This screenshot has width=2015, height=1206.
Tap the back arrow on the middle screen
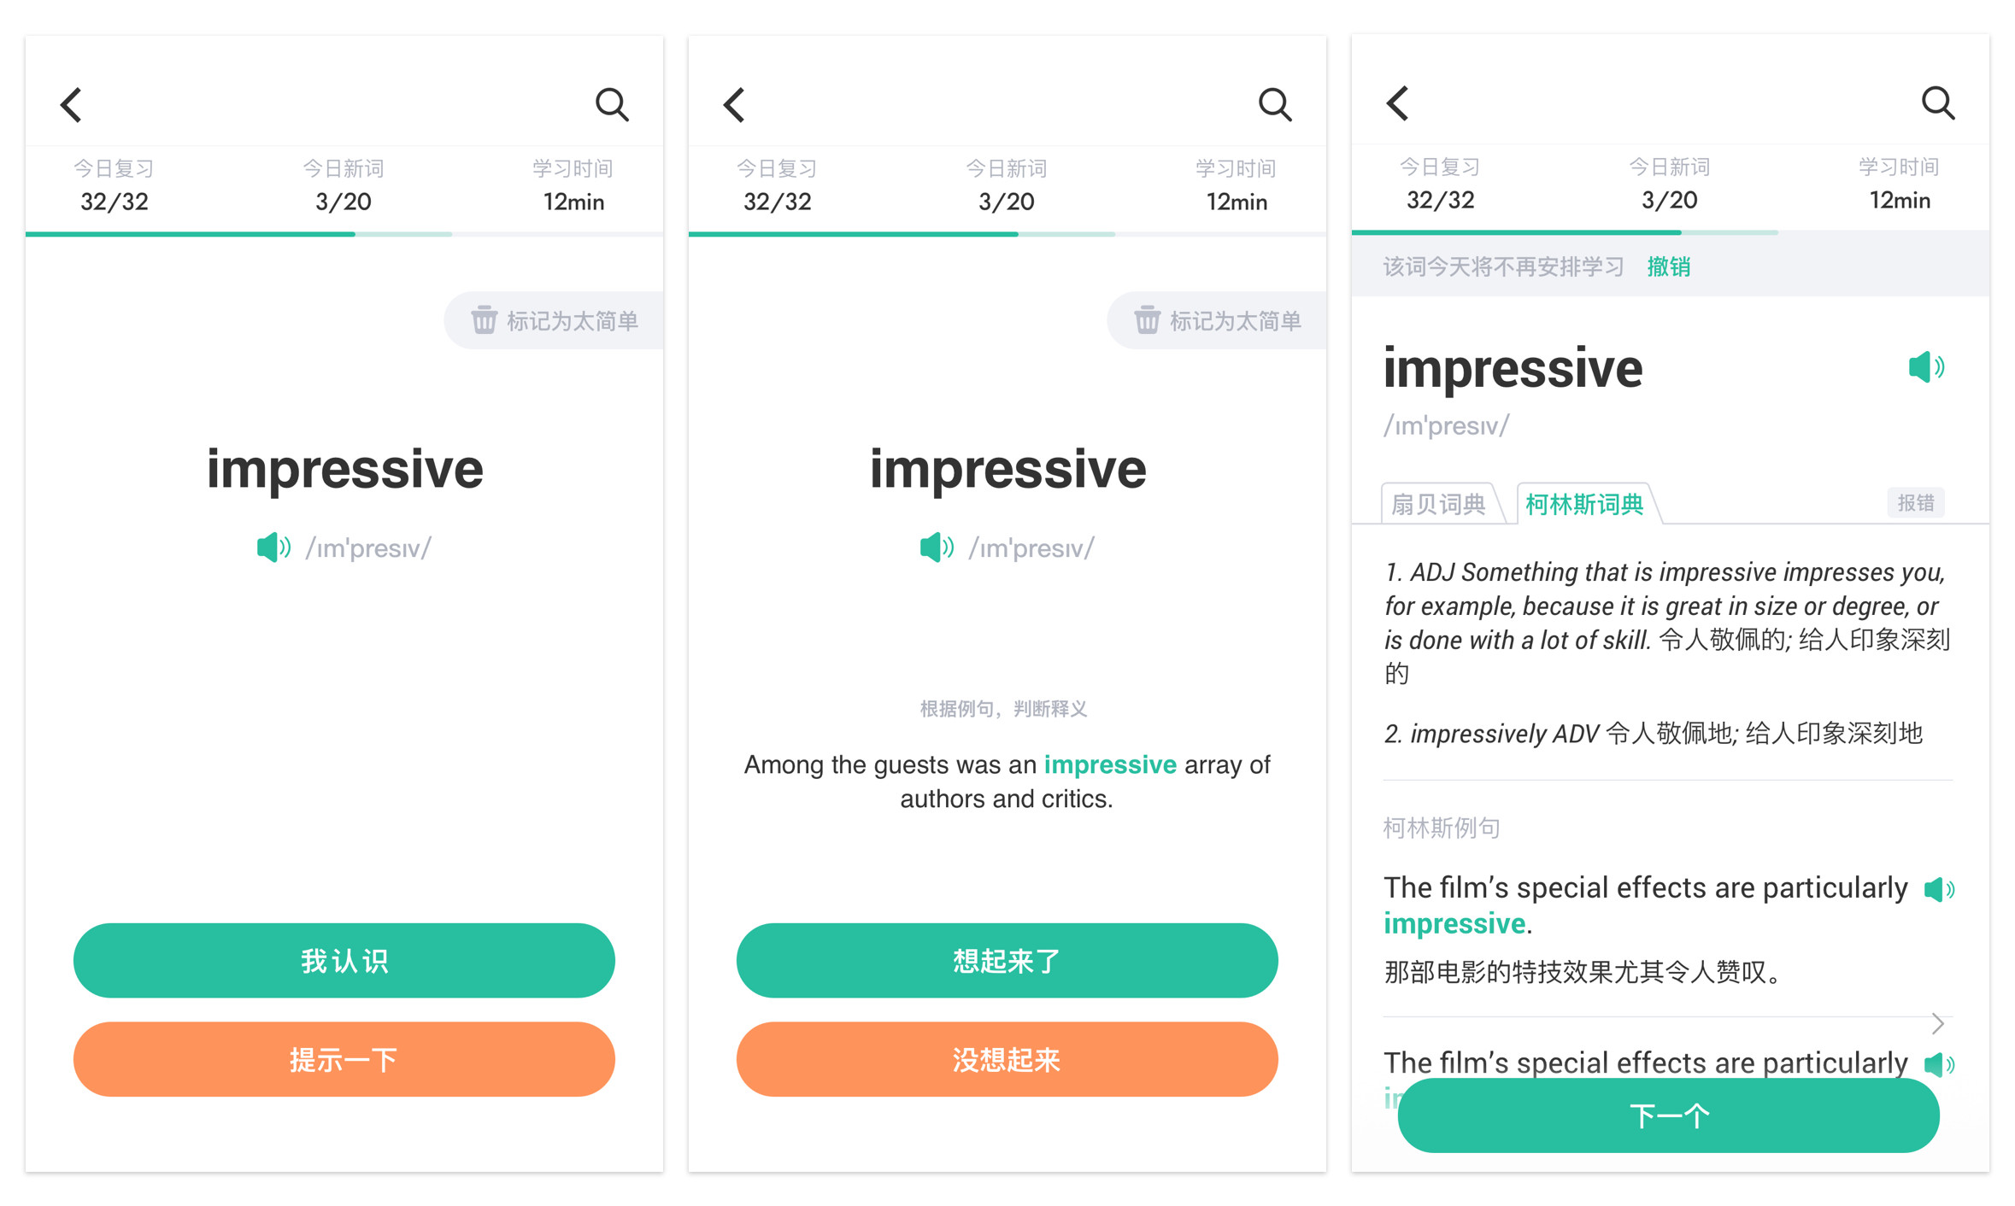[x=735, y=105]
